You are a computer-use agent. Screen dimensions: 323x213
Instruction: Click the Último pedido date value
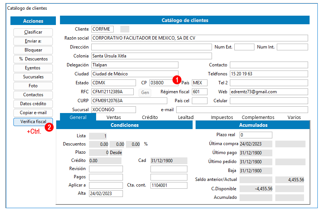pyautogui.click(x=256, y=162)
